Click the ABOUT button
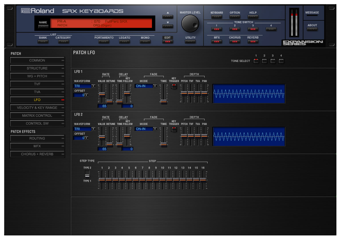 coord(312,29)
